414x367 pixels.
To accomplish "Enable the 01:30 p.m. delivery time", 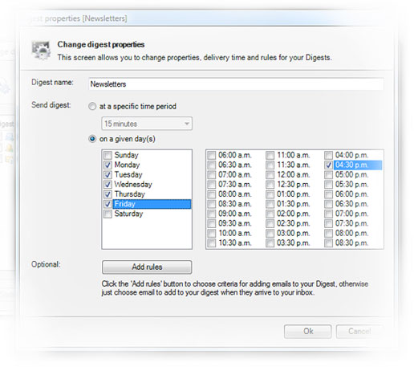I will pyautogui.click(x=270, y=204).
